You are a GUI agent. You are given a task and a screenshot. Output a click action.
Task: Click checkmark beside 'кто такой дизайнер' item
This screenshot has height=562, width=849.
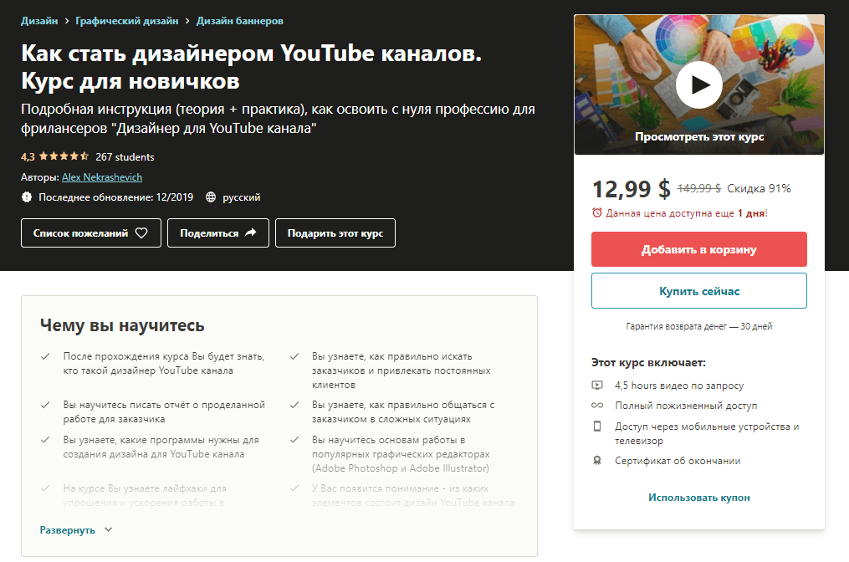click(45, 356)
